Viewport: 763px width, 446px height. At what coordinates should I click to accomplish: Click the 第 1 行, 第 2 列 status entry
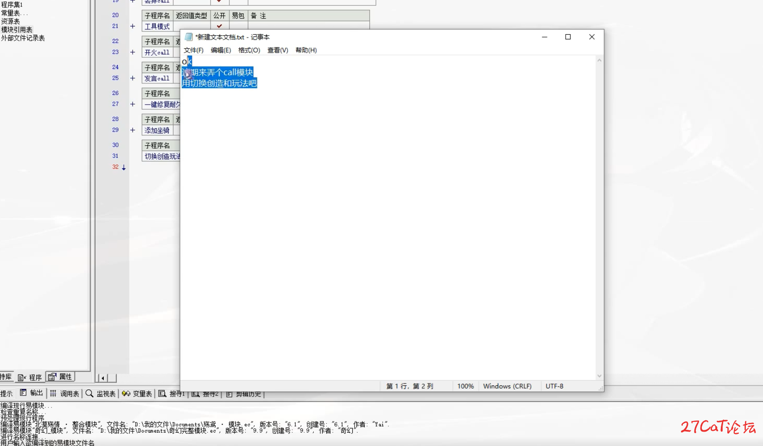point(410,386)
